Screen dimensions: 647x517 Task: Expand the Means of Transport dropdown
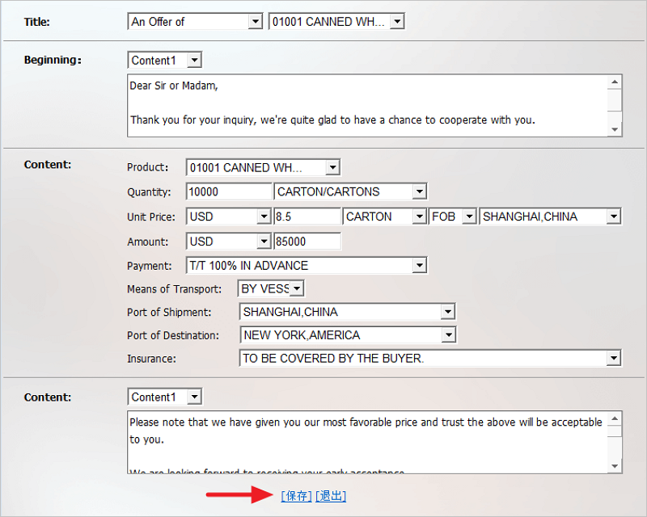pos(271,288)
